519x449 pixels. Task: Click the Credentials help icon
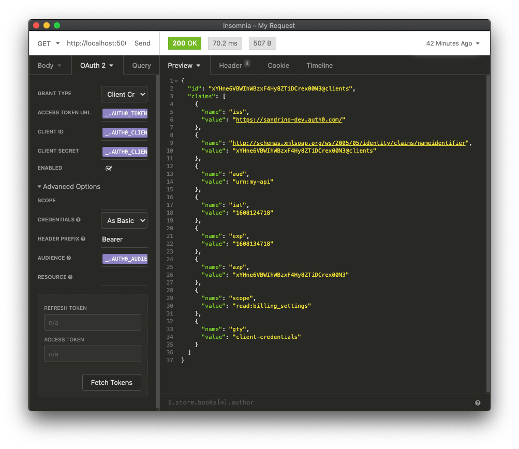pyautogui.click(x=79, y=220)
